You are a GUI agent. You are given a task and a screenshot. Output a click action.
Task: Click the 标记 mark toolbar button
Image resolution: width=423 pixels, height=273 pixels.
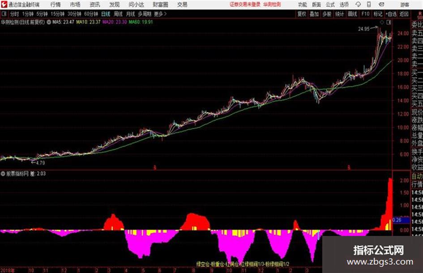click(x=378, y=14)
